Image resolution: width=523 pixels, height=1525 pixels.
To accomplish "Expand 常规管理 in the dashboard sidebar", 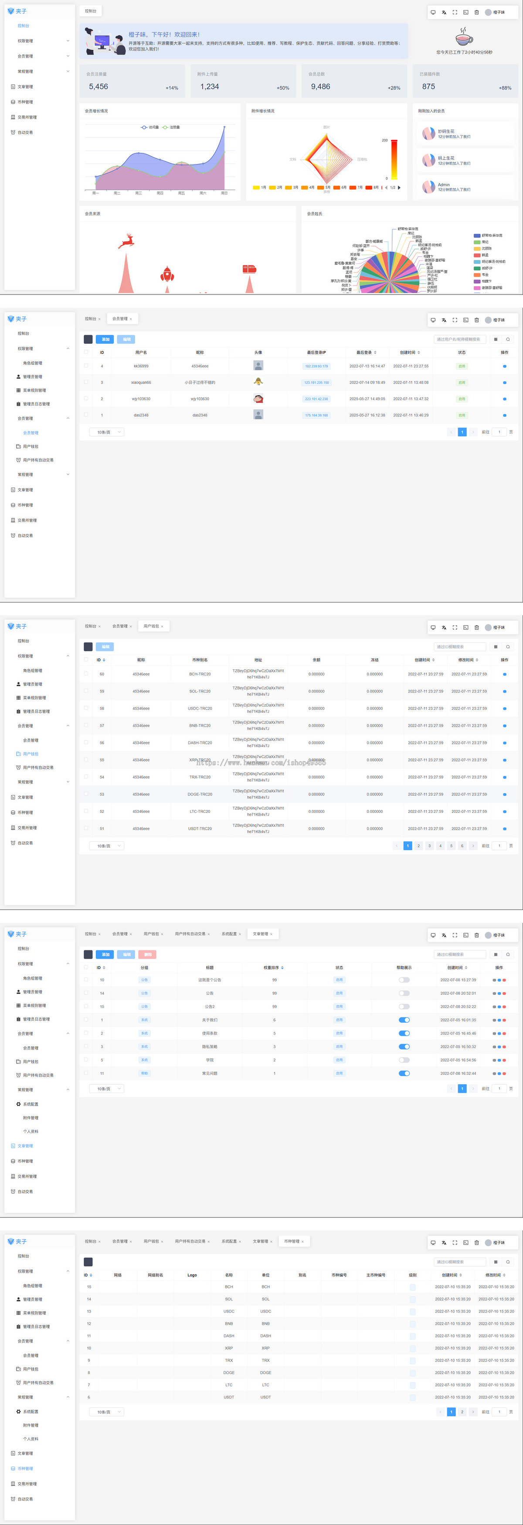I will (40, 72).
